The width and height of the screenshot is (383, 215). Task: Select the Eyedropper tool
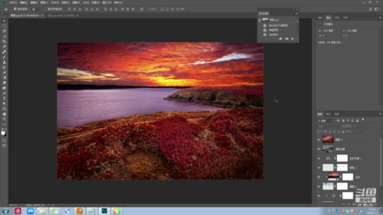pyautogui.click(x=4, y=47)
